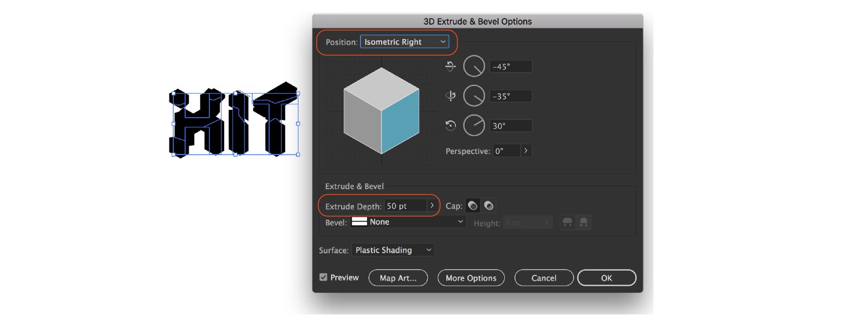Expand the Bevel dropdown set to None
The image size is (858, 319).
point(408,222)
